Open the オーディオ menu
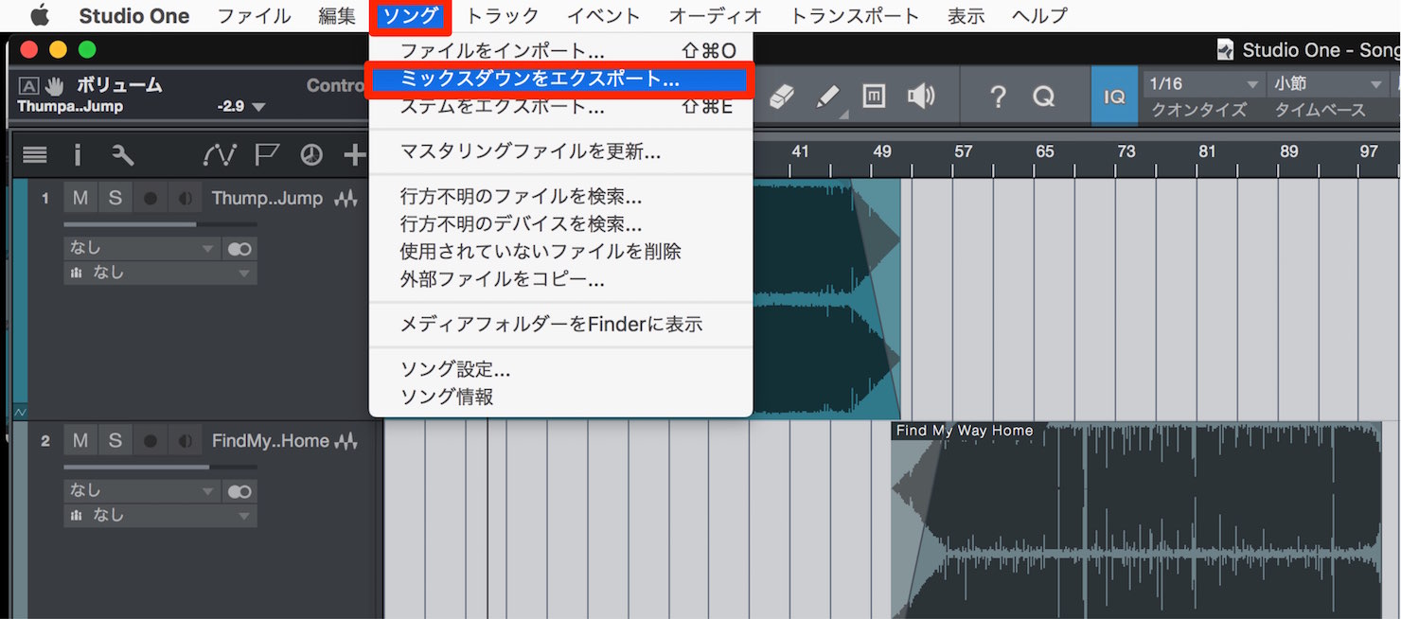The height and width of the screenshot is (619, 1401). [716, 16]
